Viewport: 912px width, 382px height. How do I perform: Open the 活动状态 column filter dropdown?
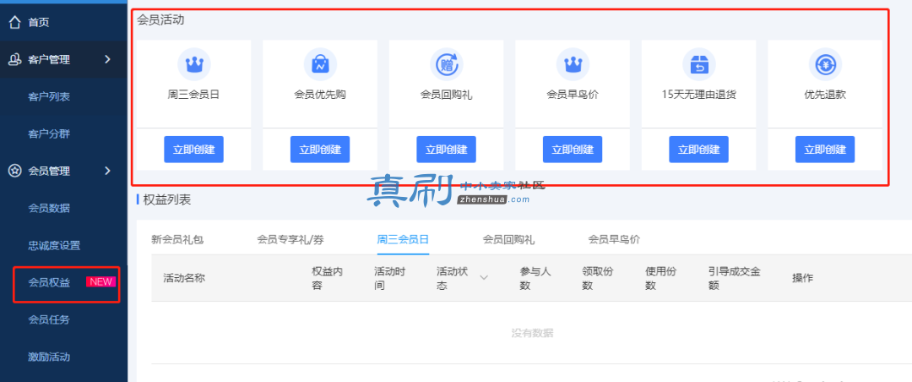click(484, 278)
